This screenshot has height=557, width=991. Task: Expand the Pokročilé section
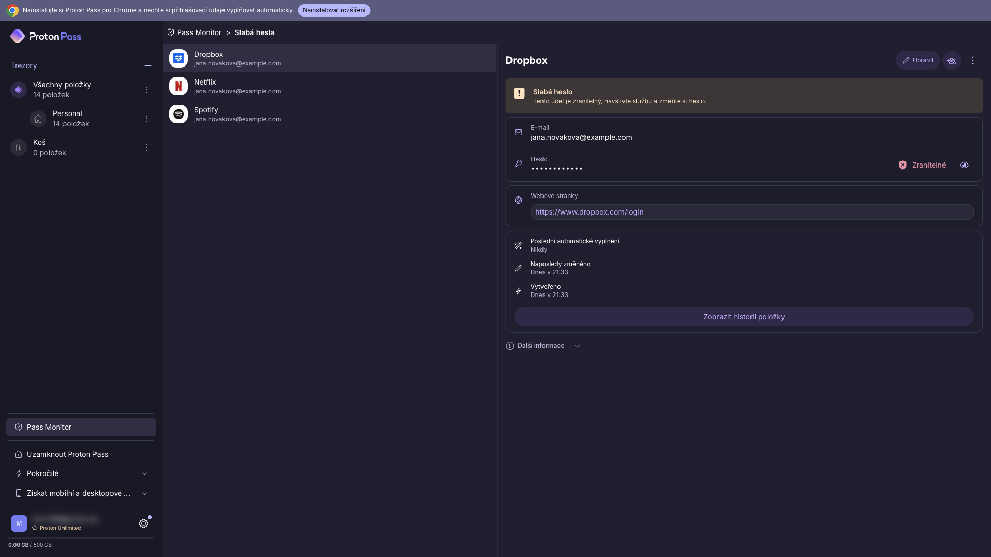pyautogui.click(x=81, y=473)
